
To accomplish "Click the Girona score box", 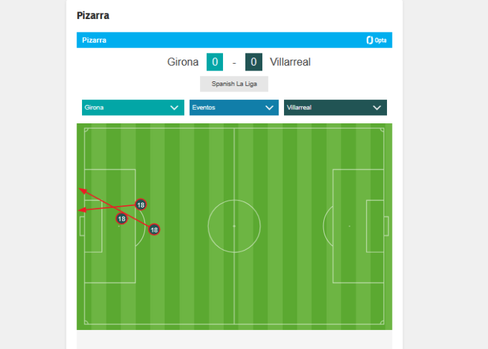I will (x=215, y=62).
